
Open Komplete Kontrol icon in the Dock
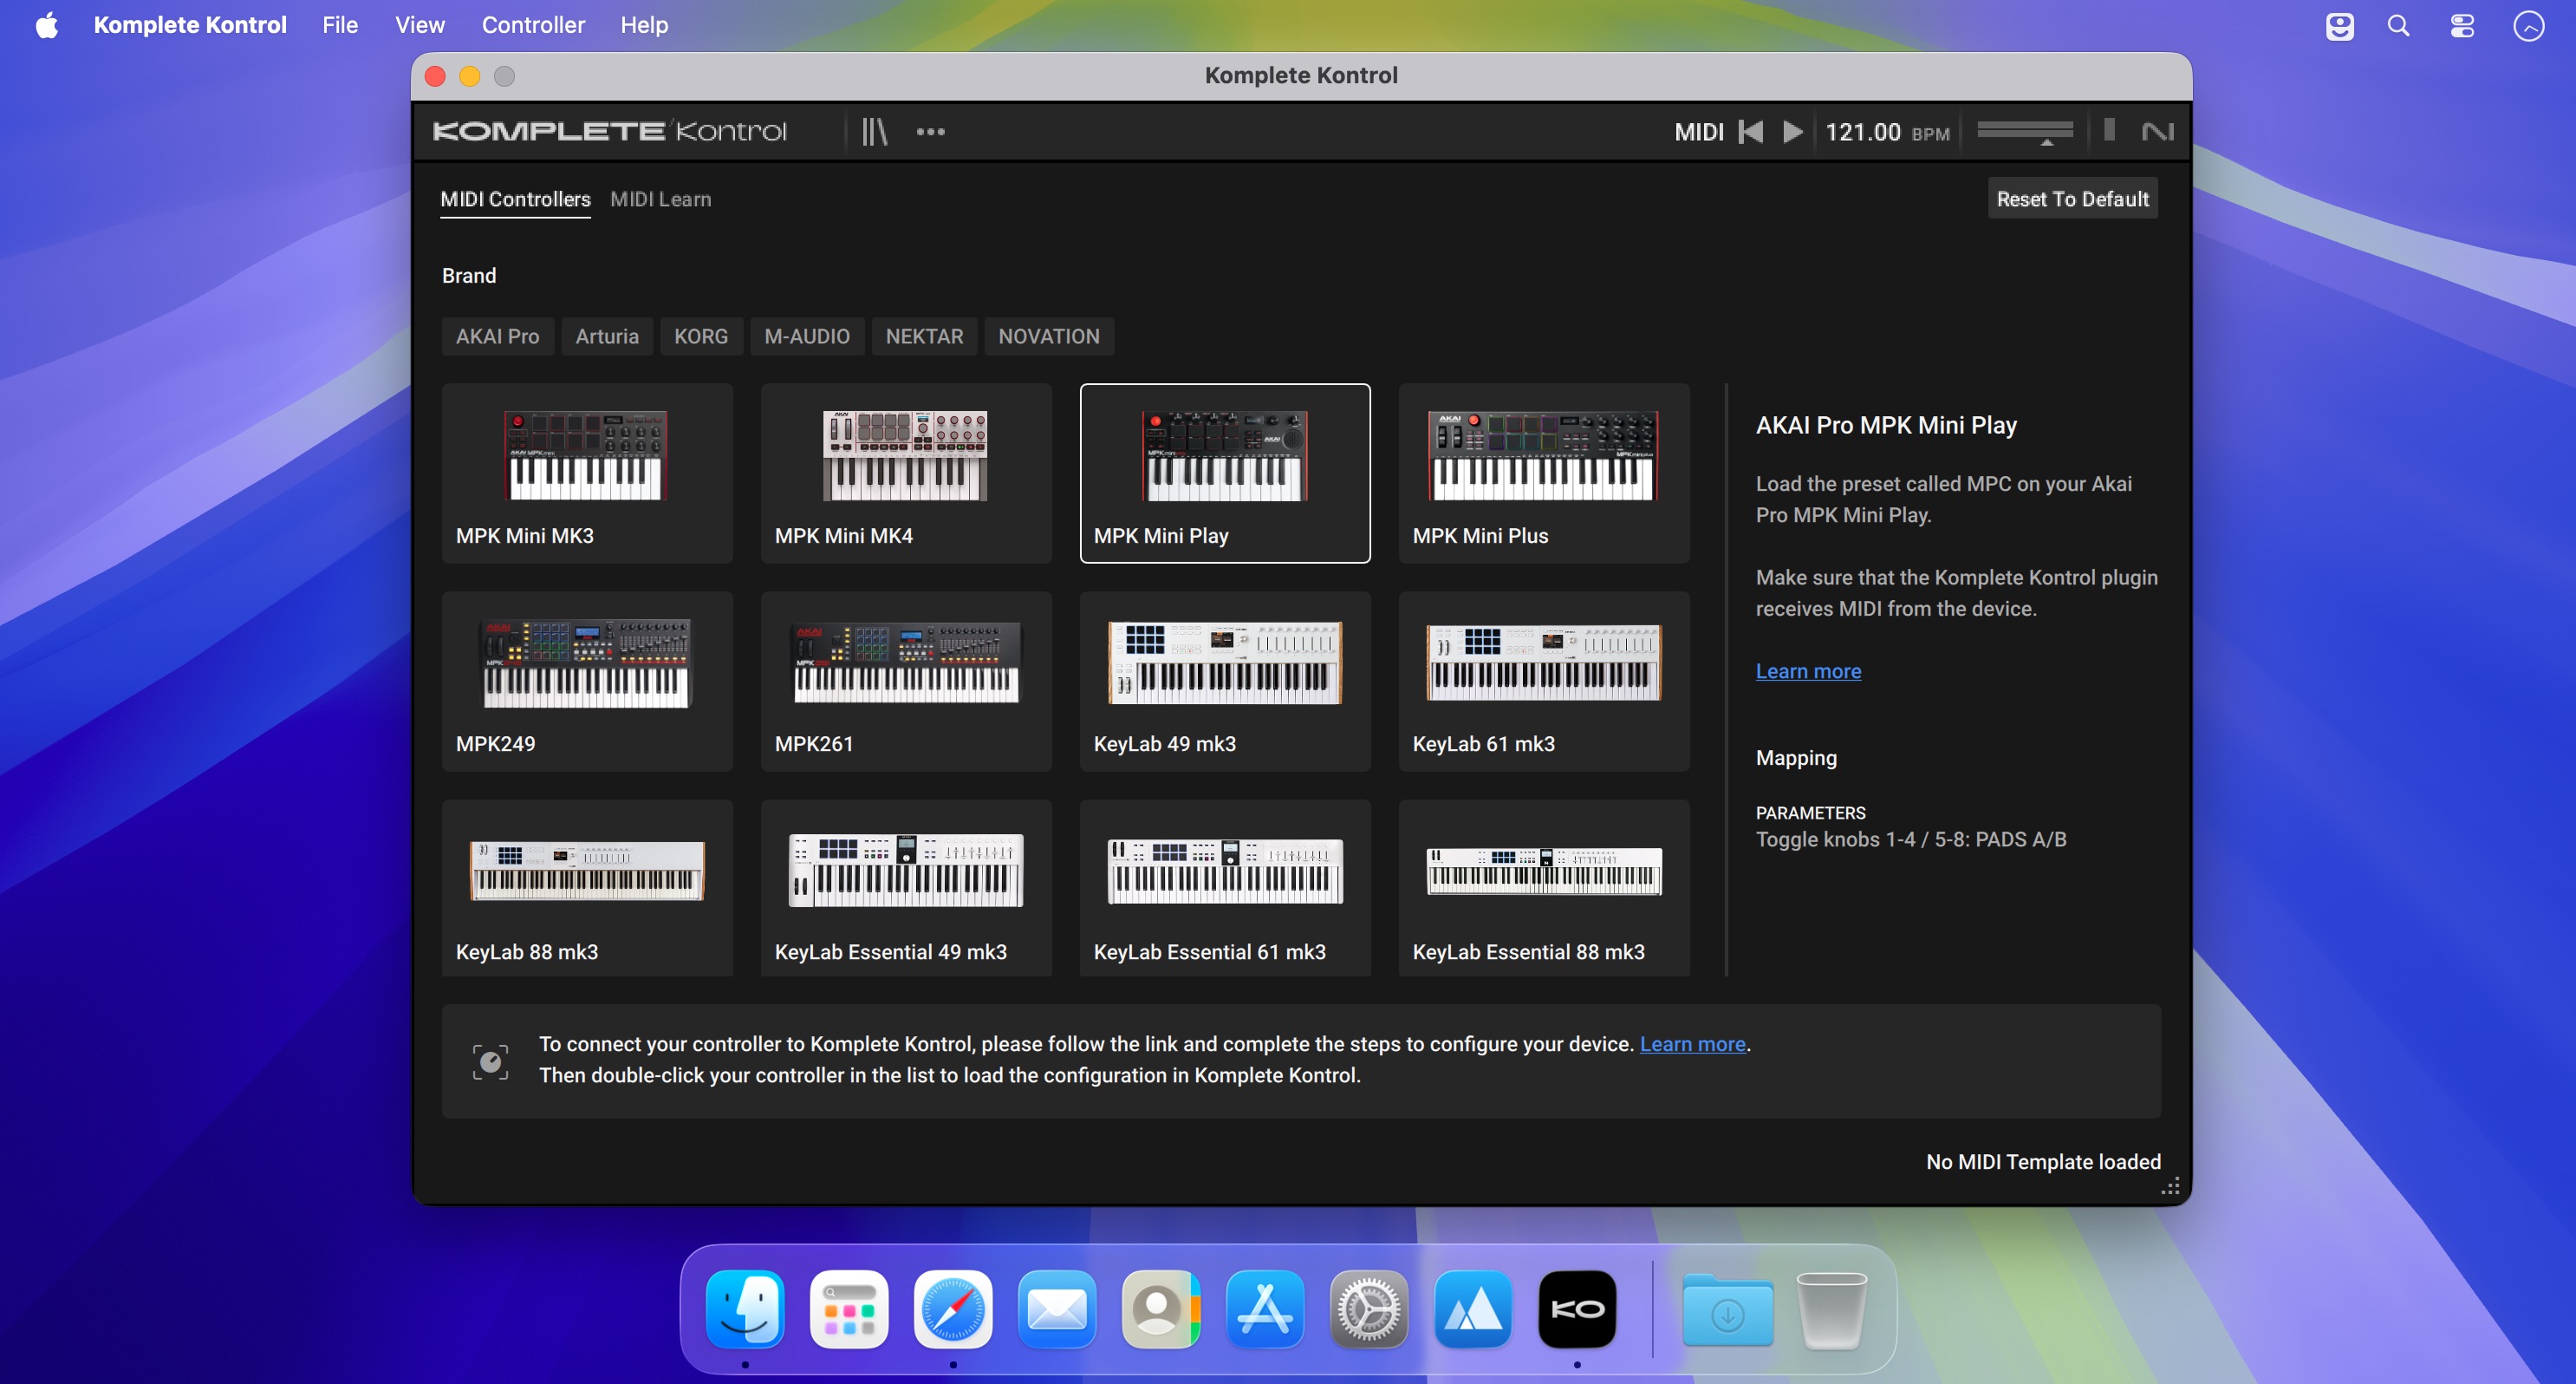[1577, 1309]
